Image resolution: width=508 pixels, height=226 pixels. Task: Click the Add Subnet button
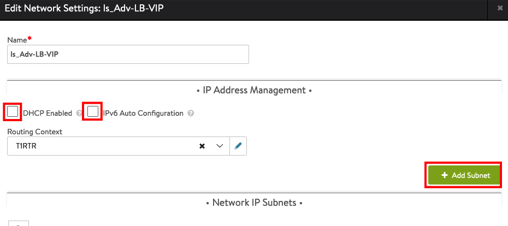pos(464,175)
